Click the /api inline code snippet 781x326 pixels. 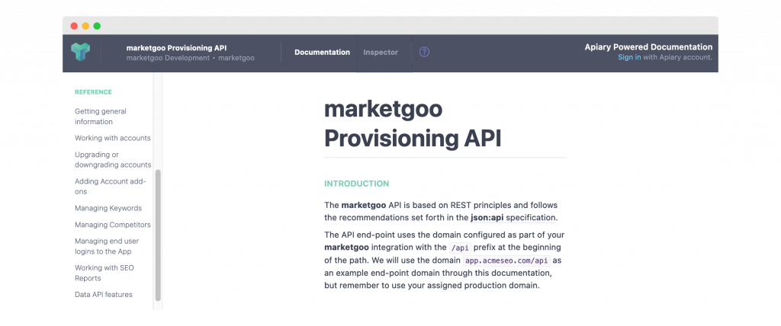pos(460,248)
